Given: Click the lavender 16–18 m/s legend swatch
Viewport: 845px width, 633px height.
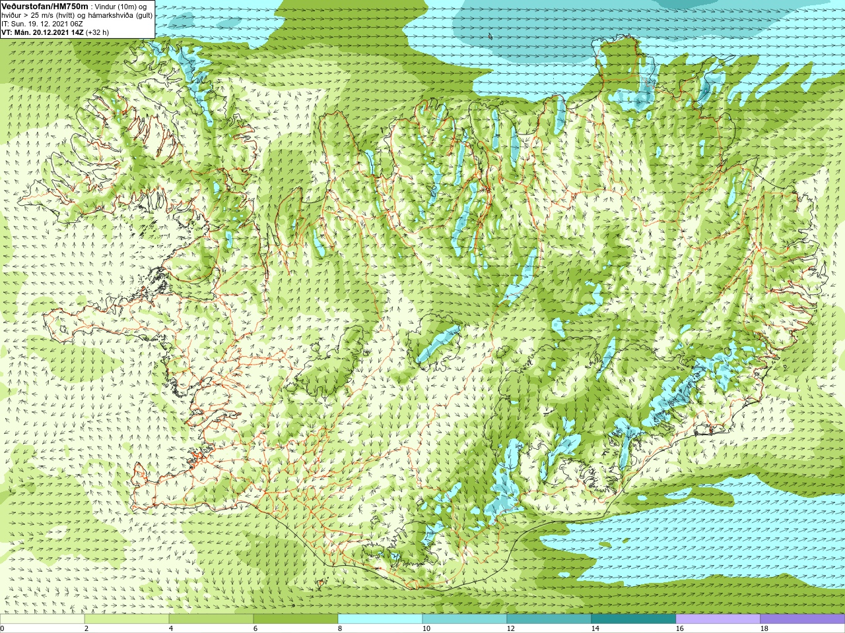Looking at the screenshot, I should pos(718,619).
